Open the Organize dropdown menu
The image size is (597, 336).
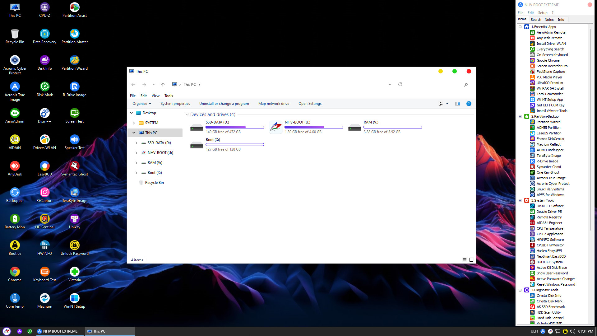pyautogui.click(x=142, y=104)
